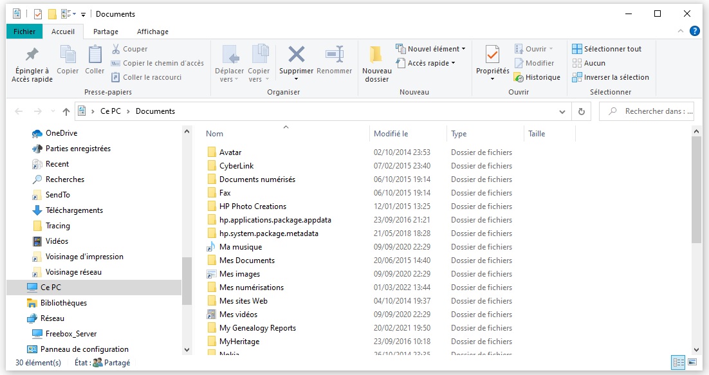
Task: Click the file list vertical scrollbar
Action: pos(696,190)
